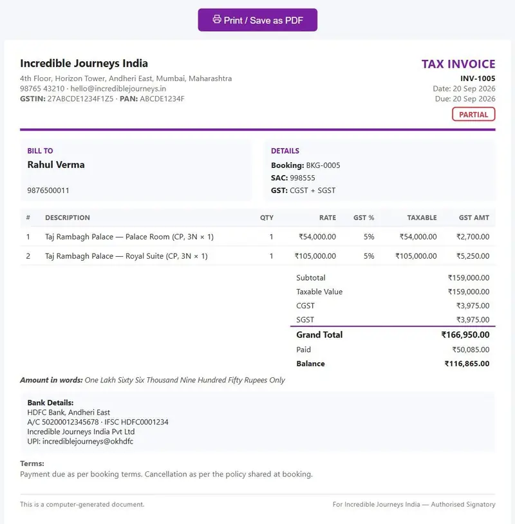Click the Print / Save as PDF button
515x524 pixels.
pyautogui.click(x=257, y=20)
